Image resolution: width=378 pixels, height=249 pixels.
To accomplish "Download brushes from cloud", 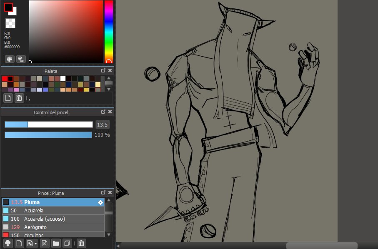I will tap(8, 243).
